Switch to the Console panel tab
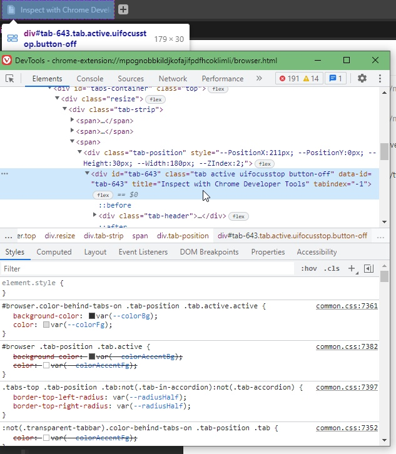The image size is (396, 454). [90, 79]
